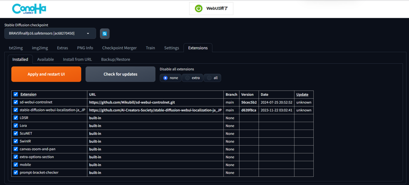
Task: Toggle the SwinIR extension checkbox
Action: click(x=16, y=141)
